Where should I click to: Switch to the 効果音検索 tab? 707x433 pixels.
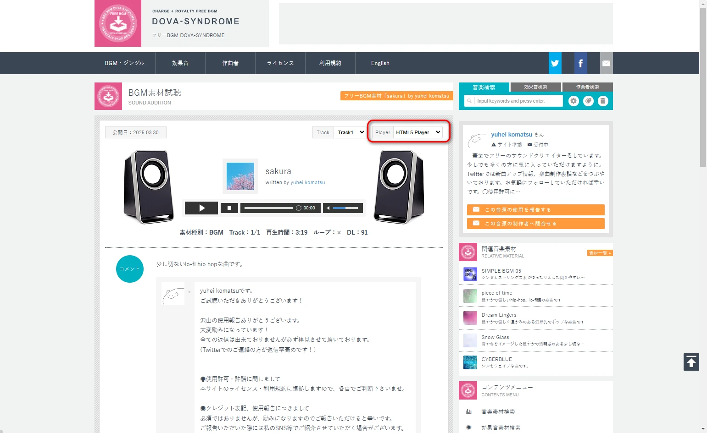[535, 87]
